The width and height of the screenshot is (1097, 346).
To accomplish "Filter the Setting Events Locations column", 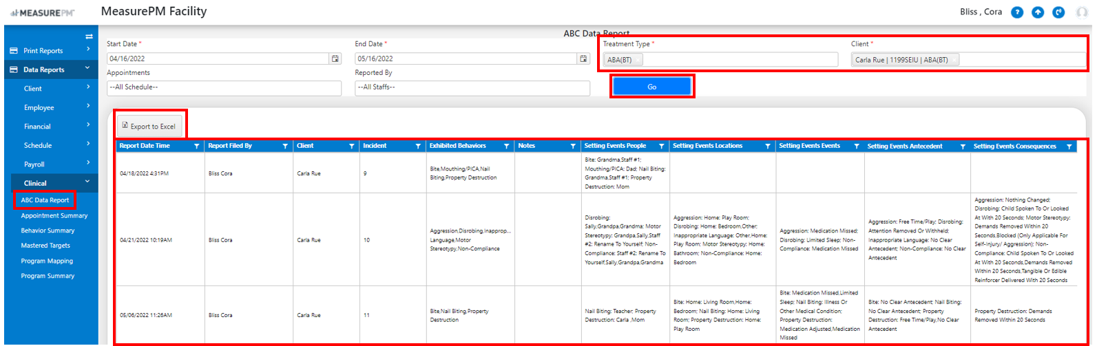I will point(768,147).
